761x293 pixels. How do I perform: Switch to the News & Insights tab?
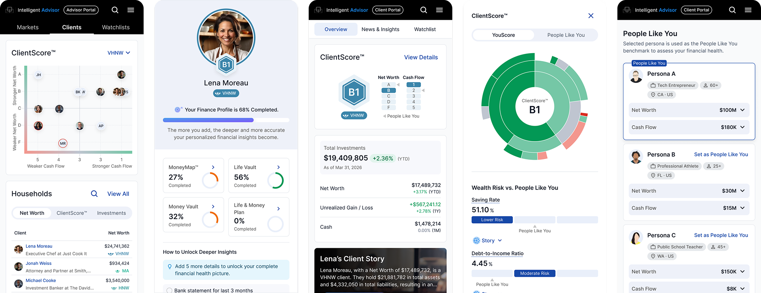coord(380,29)
